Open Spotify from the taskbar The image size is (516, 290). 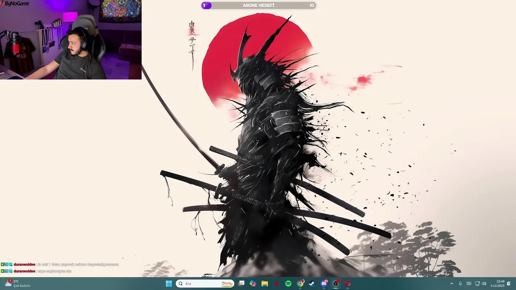[288, 284]
